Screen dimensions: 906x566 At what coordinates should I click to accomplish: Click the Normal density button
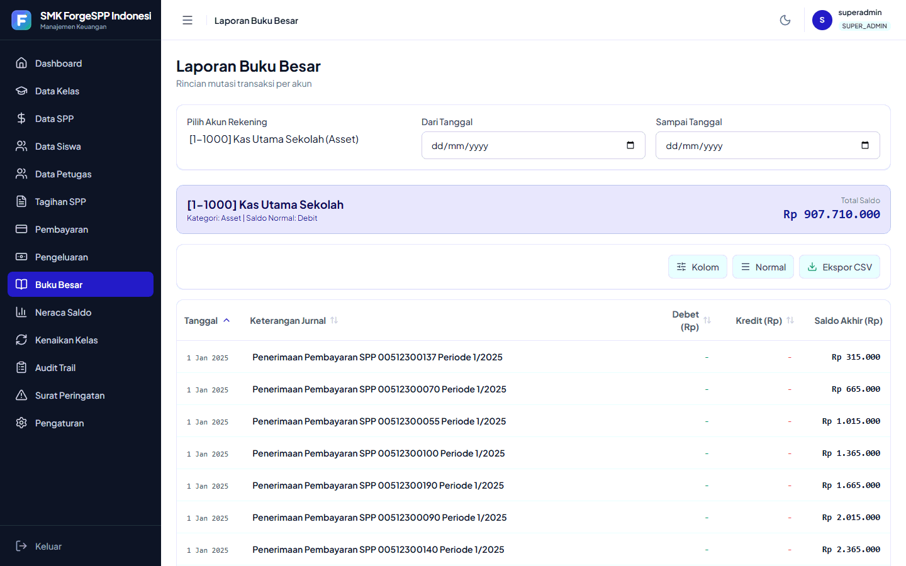[x=763, y=267]
